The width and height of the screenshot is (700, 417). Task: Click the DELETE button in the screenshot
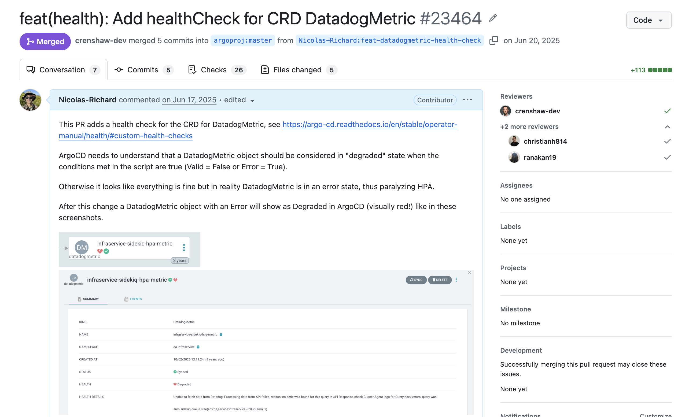[440, 280]
